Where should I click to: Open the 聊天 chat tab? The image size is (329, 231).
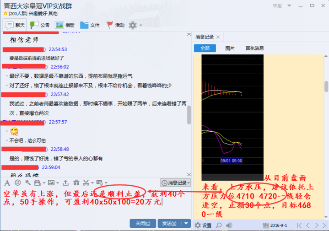click(x=15, y=25)
